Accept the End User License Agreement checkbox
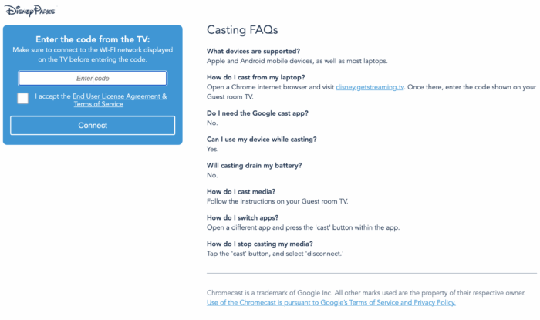This screenshot has height=320, width=540. tap(22, 98)
